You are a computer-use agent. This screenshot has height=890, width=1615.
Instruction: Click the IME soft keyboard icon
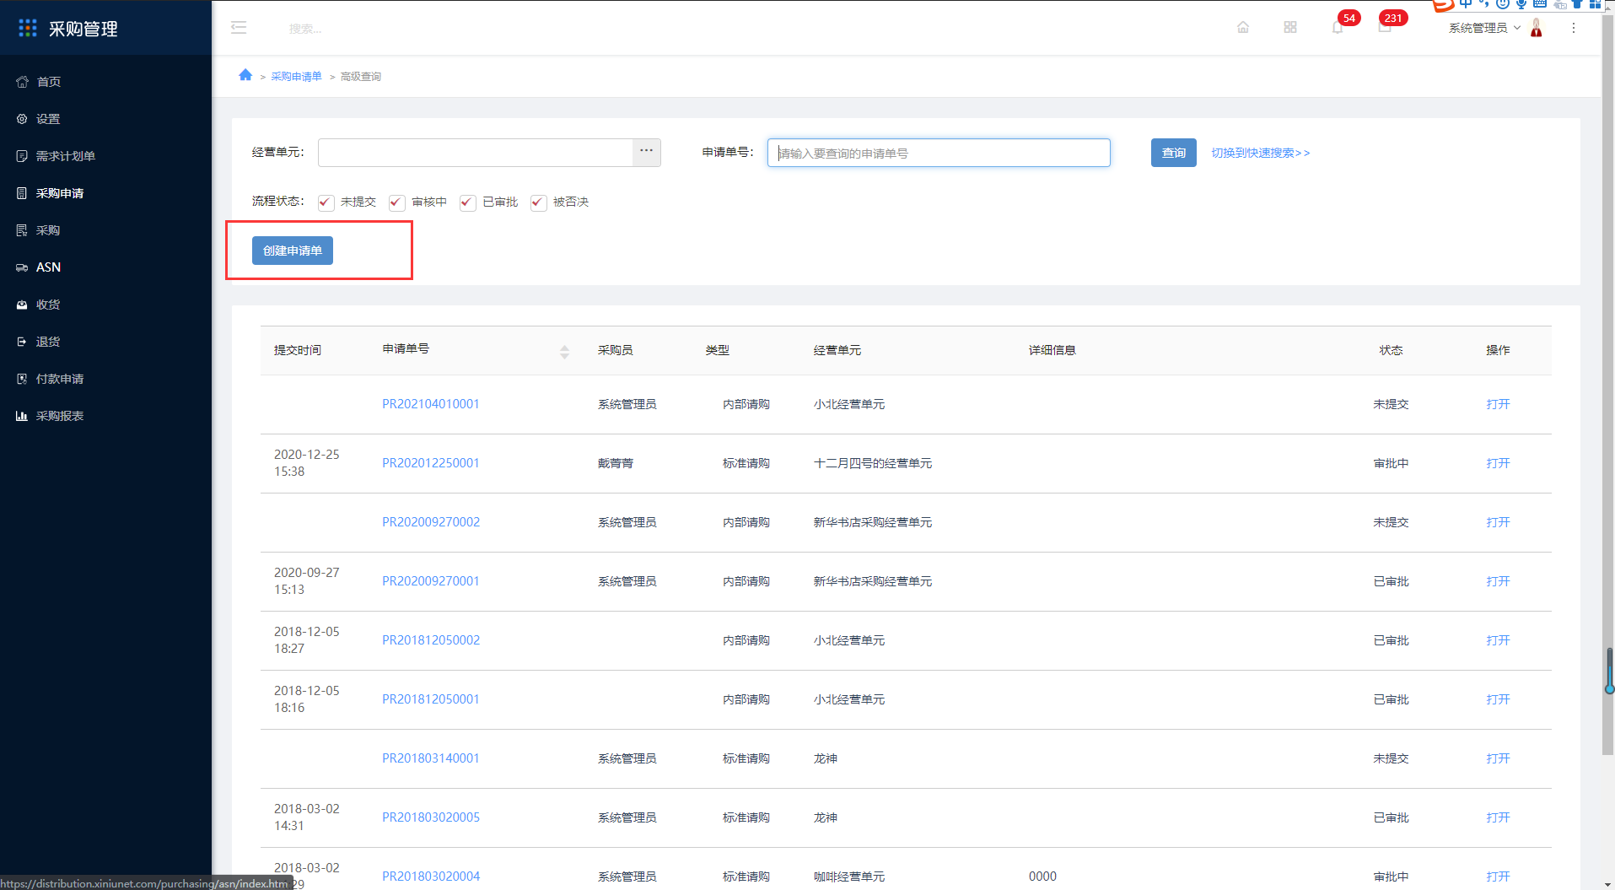tap(1540, 4)
